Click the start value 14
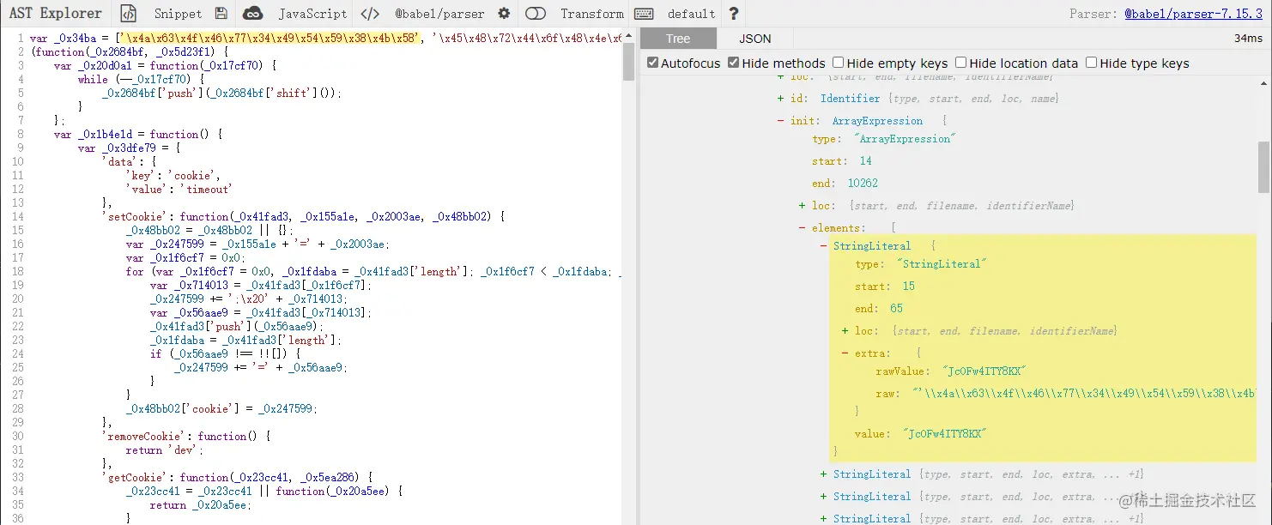This screenshot has height=525, width=1272. tap(865, 161)
